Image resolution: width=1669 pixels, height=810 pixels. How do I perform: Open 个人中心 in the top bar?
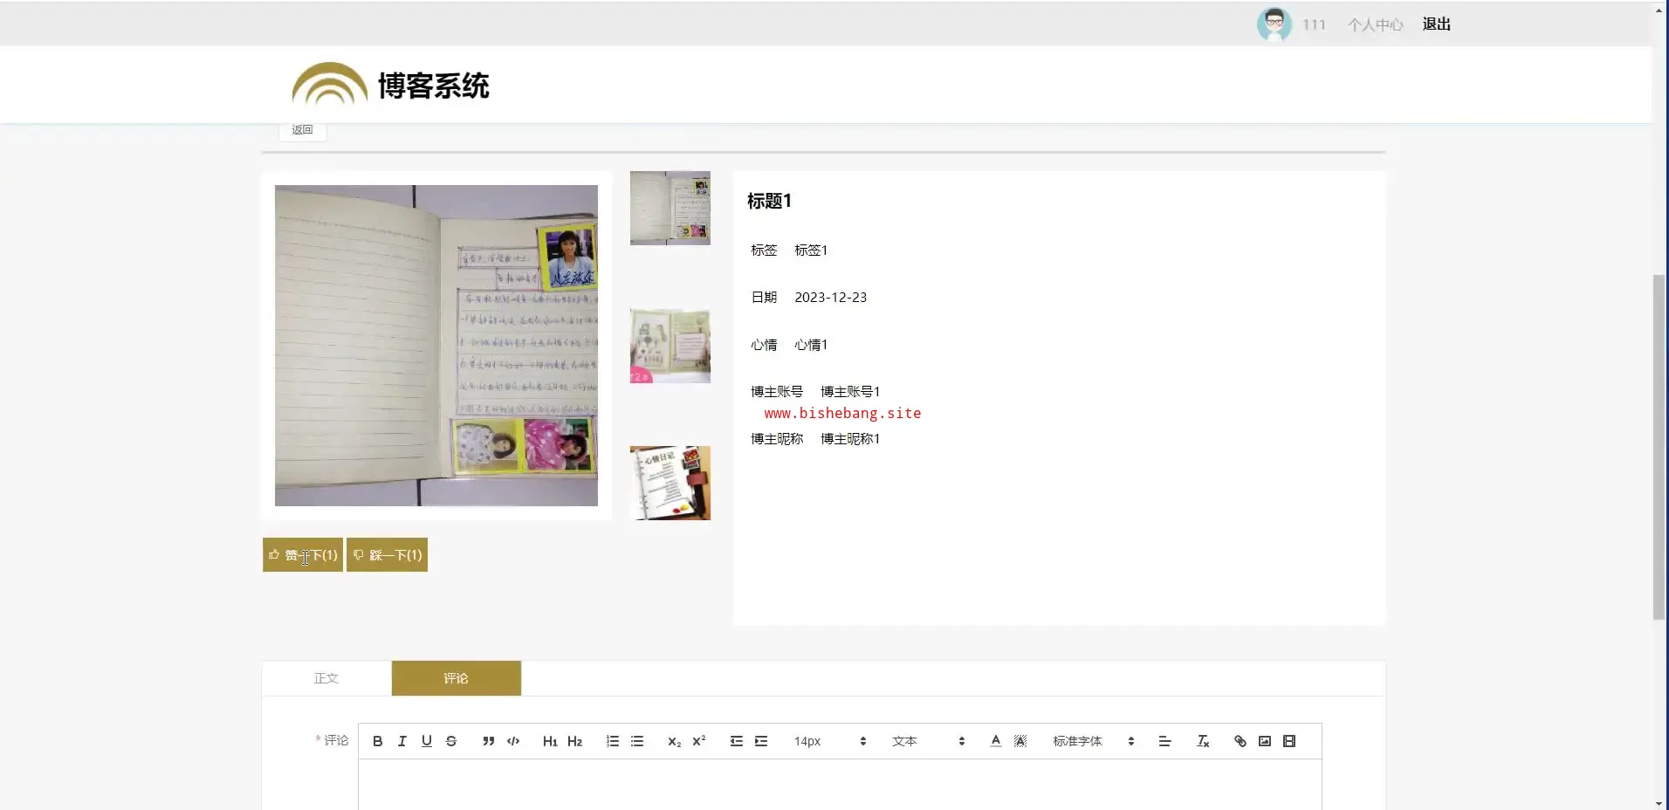click(x=1374, y=24)
